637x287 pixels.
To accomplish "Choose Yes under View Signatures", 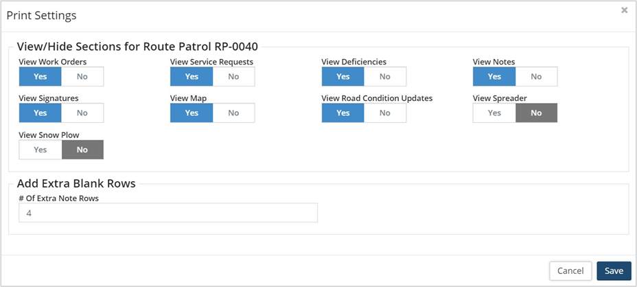I will [40, 113].
